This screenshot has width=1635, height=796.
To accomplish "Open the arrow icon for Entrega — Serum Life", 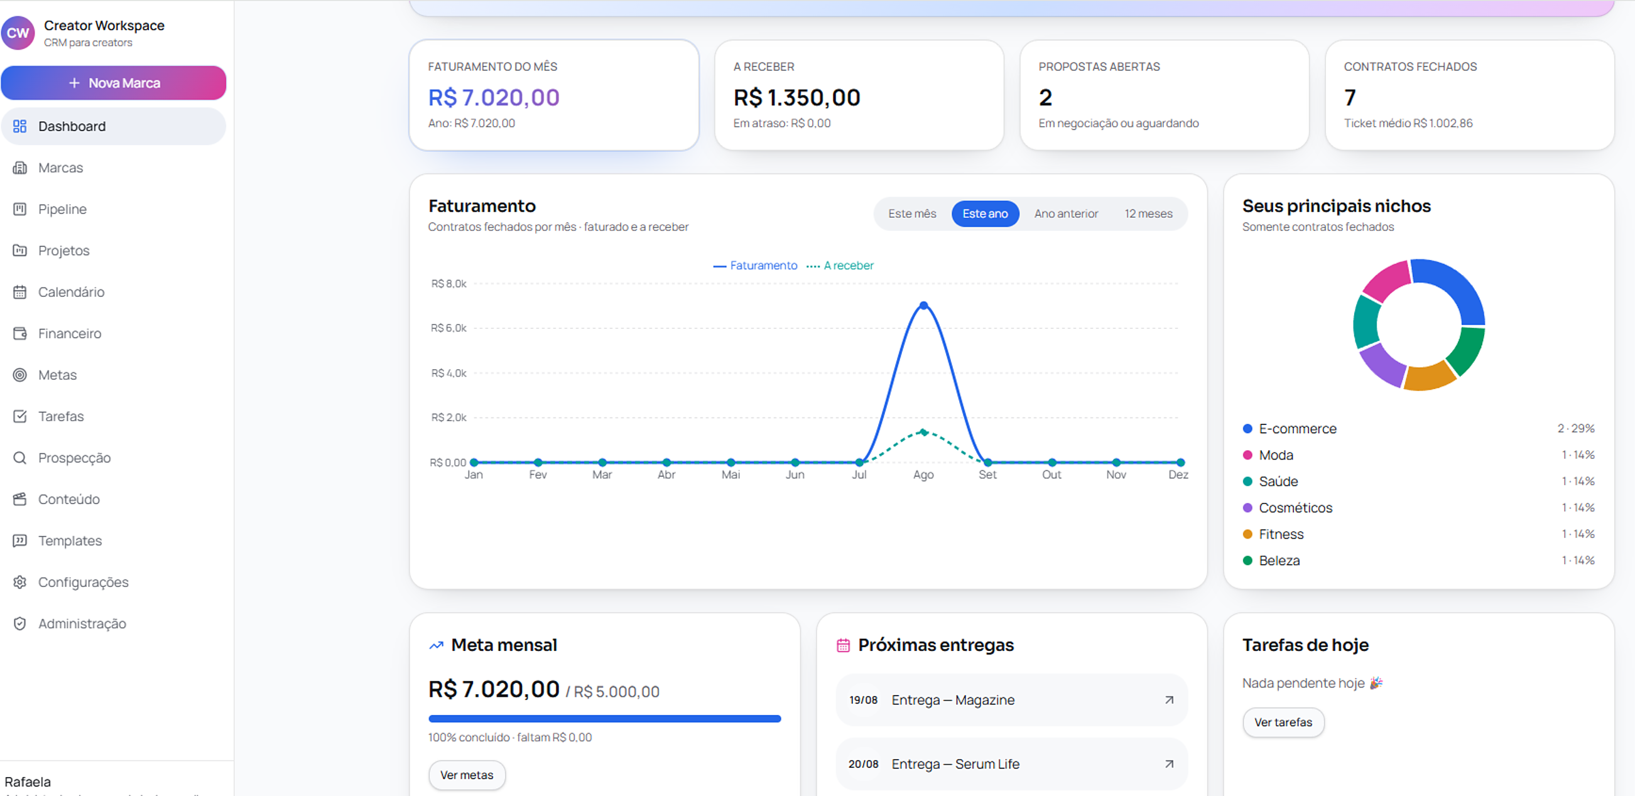I will click(x=1168, y=763).
